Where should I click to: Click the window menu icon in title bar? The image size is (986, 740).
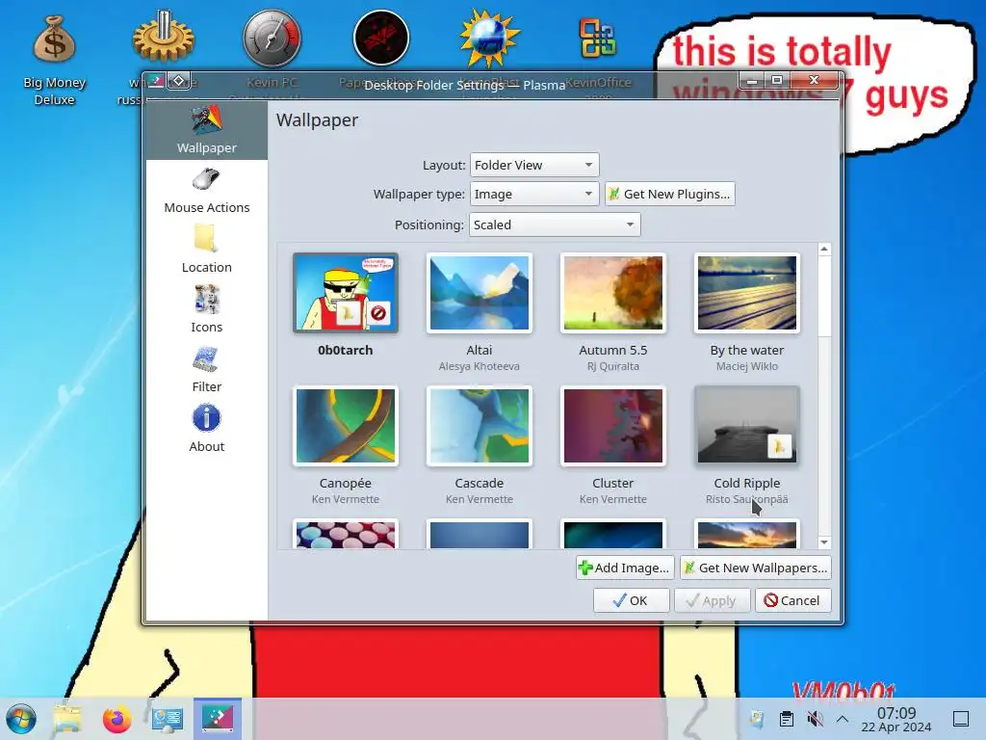pyautogui.click(x=156, y=81)
